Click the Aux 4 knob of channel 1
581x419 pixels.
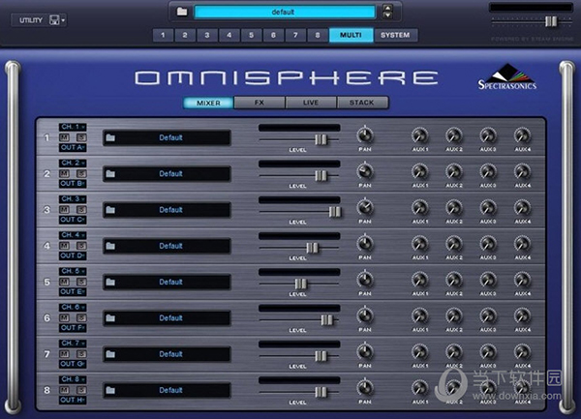click(x=522, y=135)
